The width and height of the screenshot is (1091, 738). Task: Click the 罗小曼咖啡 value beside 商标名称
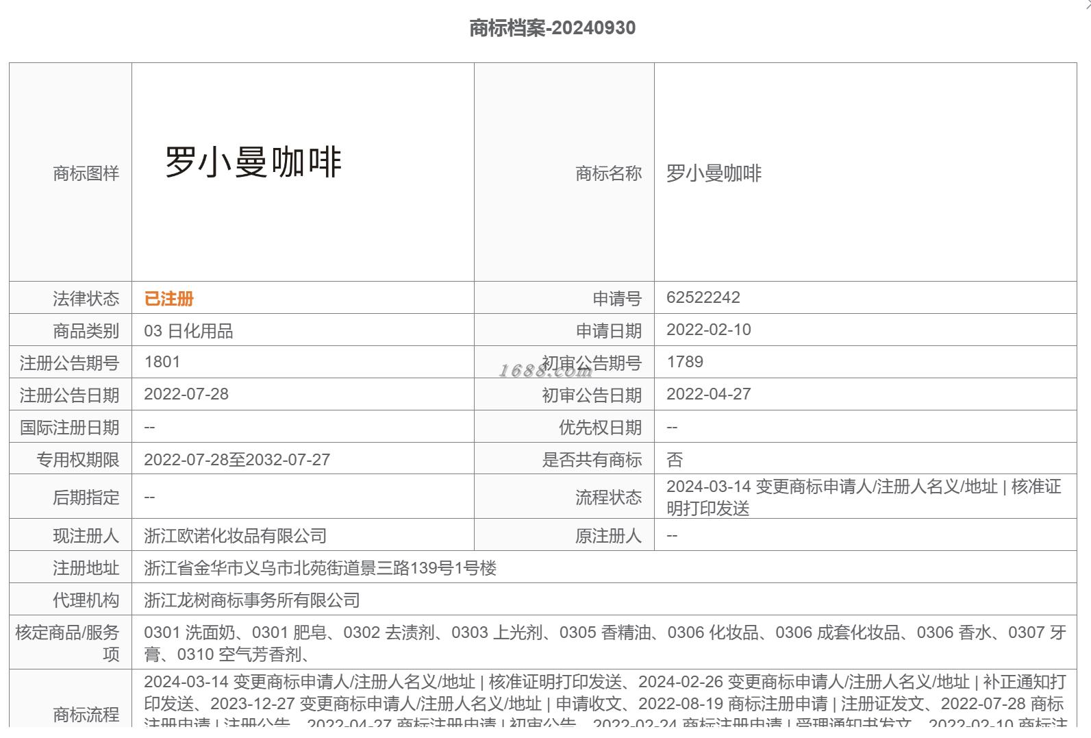pyautogui.click(x=714, y=173)
